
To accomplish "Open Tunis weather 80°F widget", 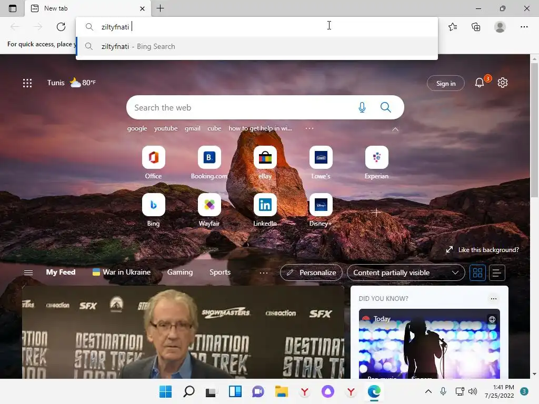I will coord(72,83).
